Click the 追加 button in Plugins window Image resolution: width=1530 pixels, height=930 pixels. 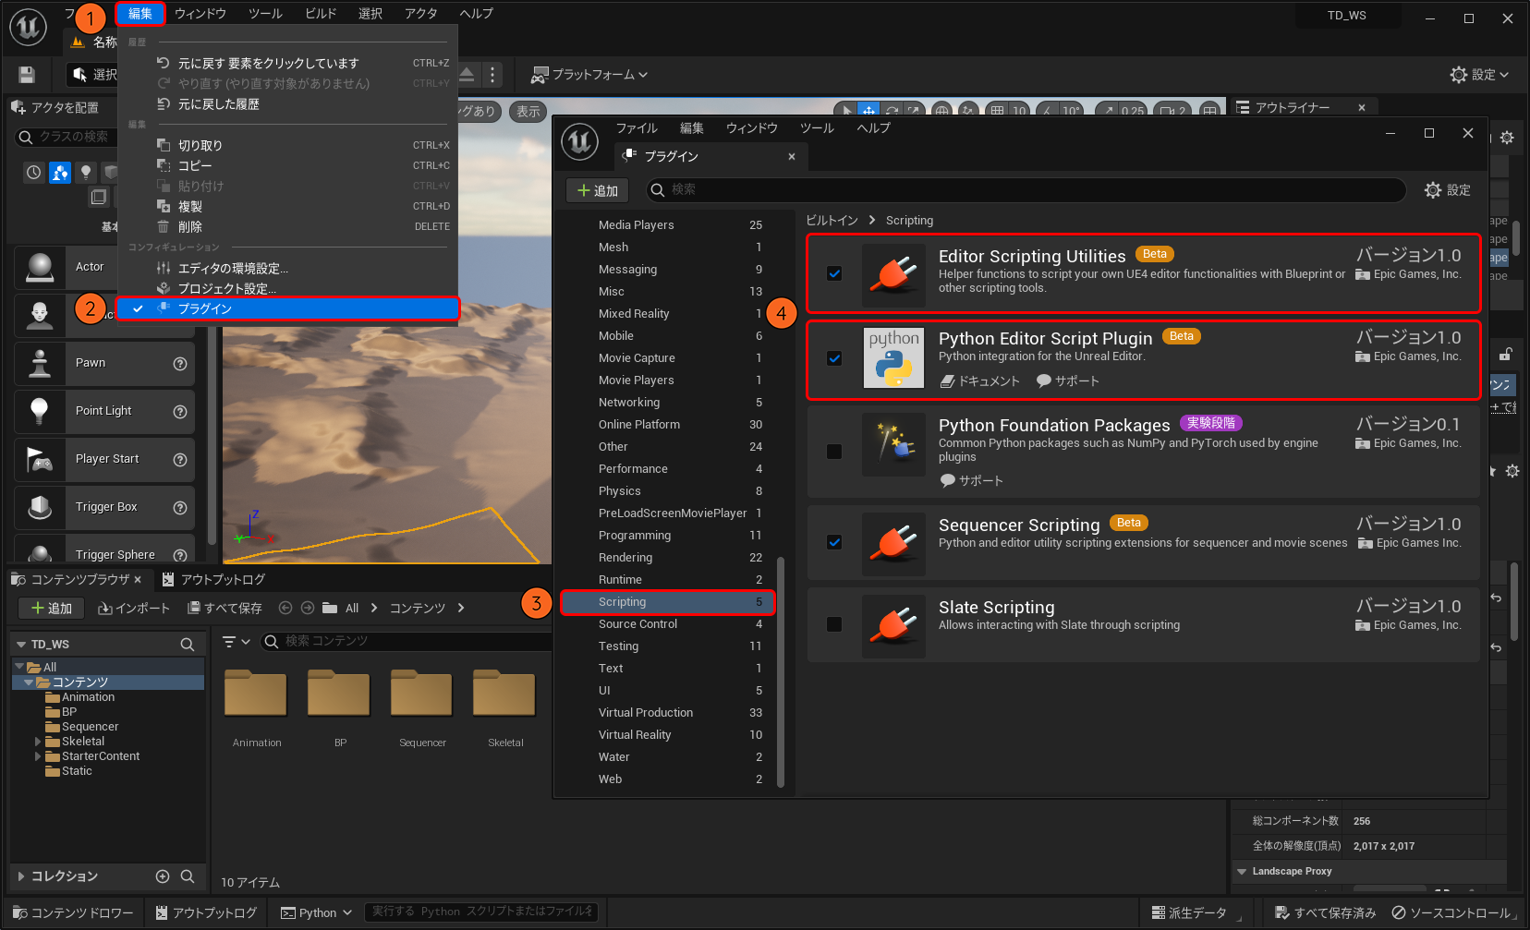(x=598, y=190)
